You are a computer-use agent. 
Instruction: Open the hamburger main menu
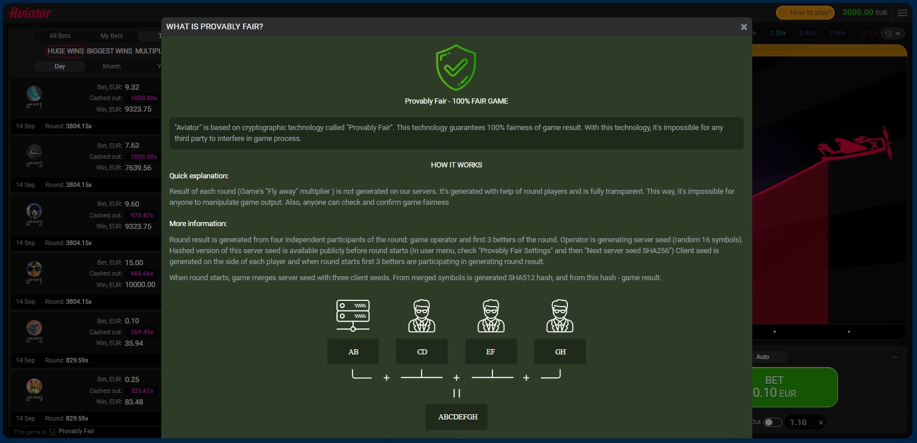(x=903, y=13)
